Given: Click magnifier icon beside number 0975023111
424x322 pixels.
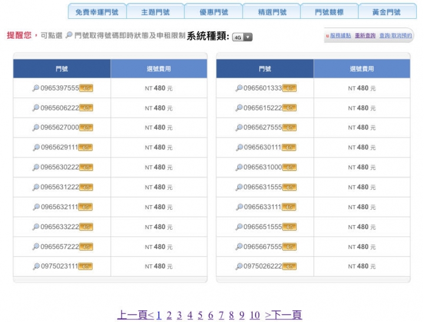Looking at the screenshot, I should click(x=37, y=266).
